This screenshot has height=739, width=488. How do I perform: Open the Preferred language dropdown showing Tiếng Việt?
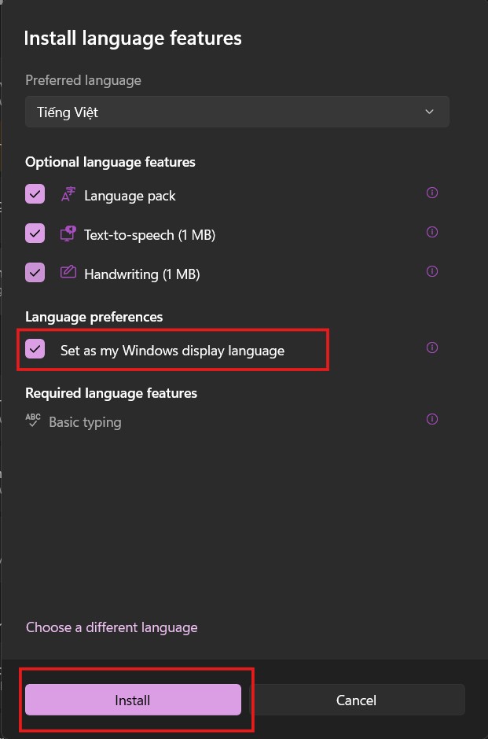(x=237, y=112)
